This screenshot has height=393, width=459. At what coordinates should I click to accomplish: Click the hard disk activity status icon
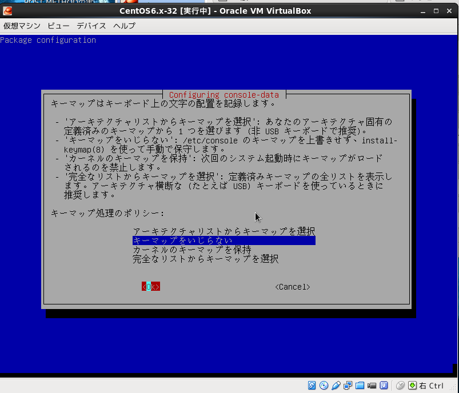pos(312,386)
